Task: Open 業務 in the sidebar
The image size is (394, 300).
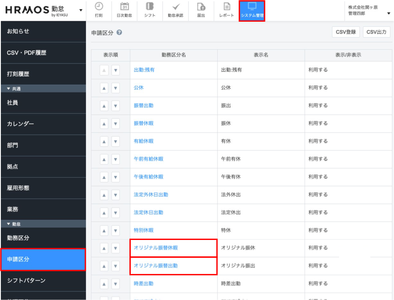Action: coord(43,209)
